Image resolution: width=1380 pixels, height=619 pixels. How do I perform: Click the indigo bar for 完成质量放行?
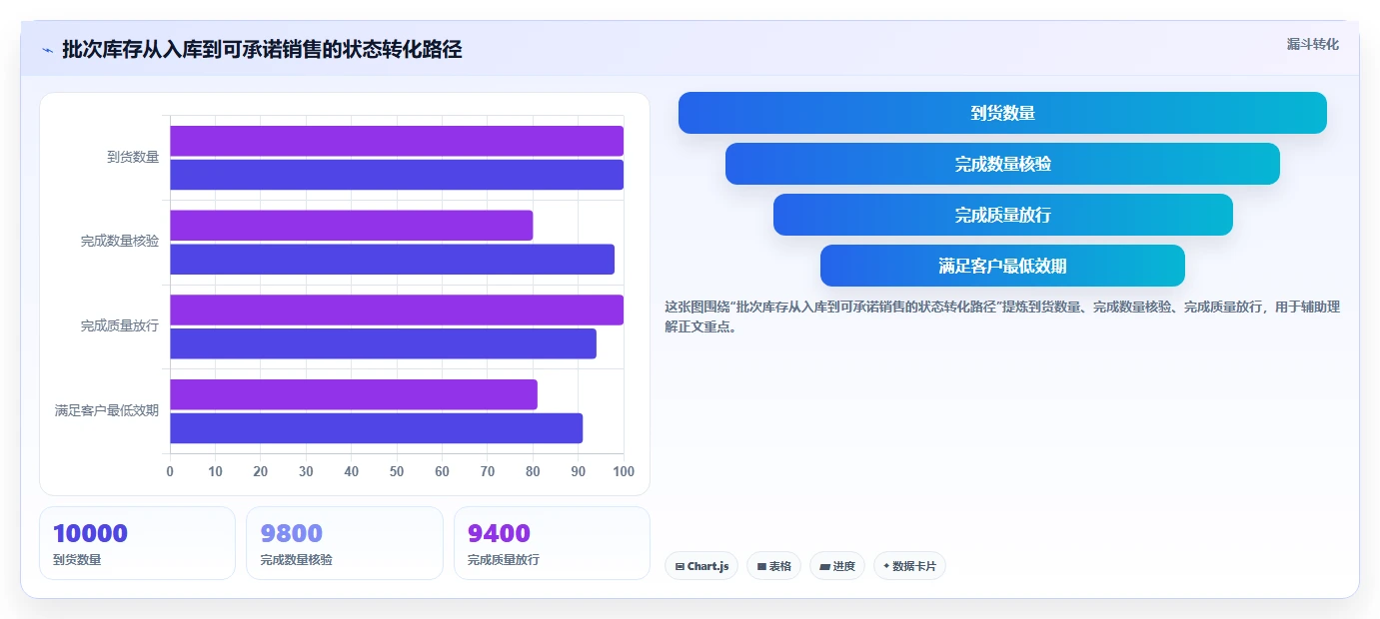383,343
